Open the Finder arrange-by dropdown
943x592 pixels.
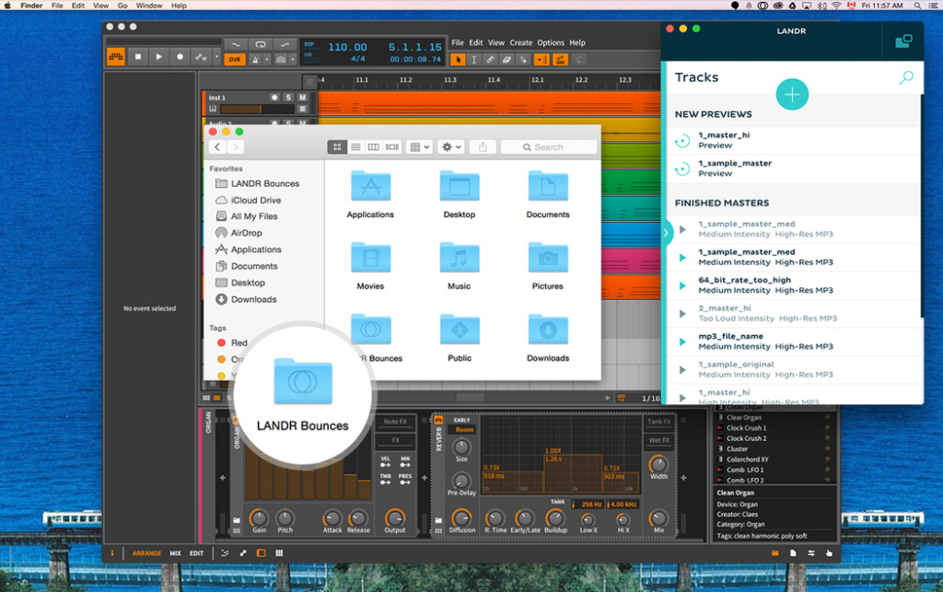point(419,147)
